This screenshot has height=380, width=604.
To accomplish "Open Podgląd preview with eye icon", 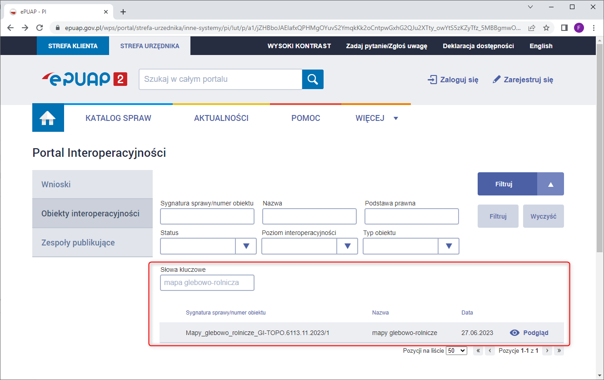I will 529,333.
